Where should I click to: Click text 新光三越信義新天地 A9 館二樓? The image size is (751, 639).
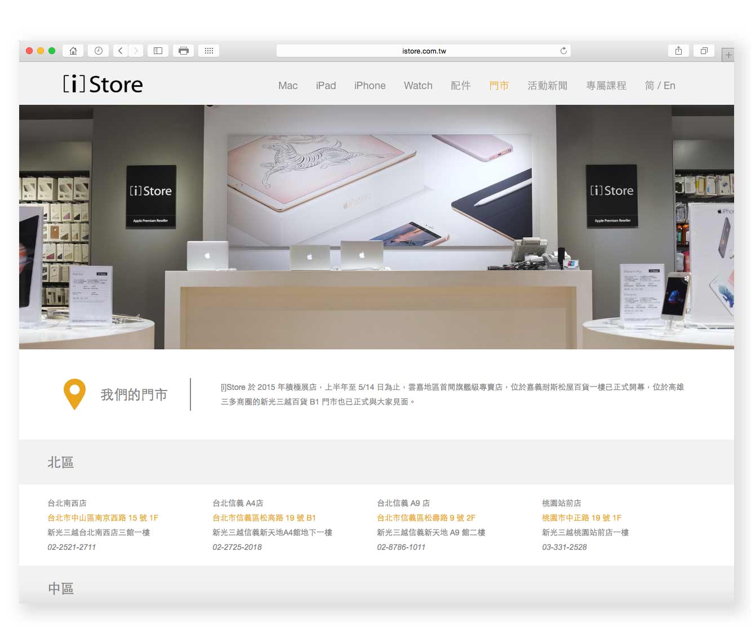click(x=431, y=532)
